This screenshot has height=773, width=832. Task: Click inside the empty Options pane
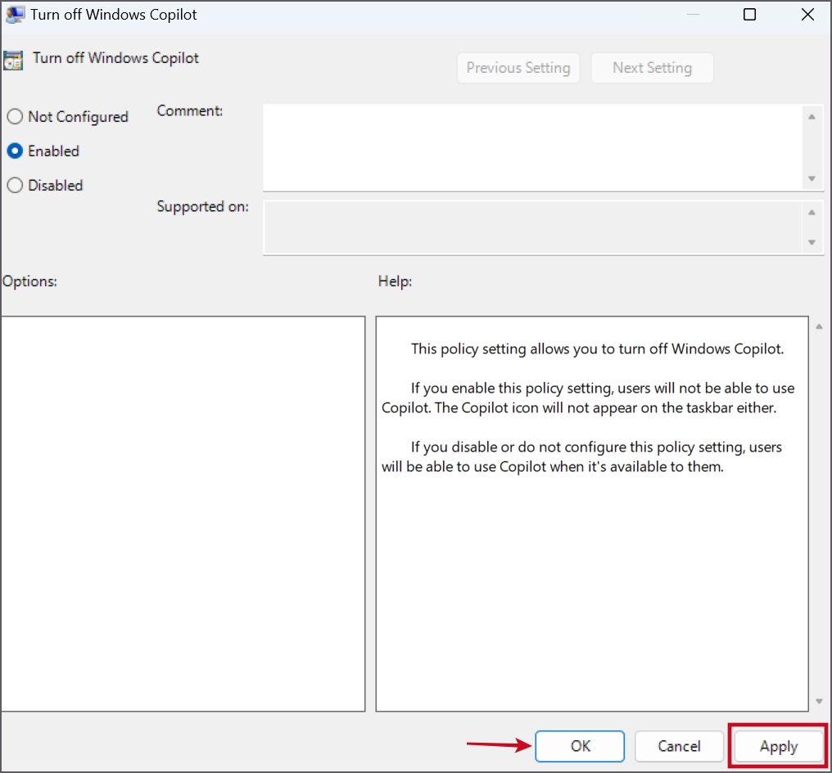tap(183, 514)
